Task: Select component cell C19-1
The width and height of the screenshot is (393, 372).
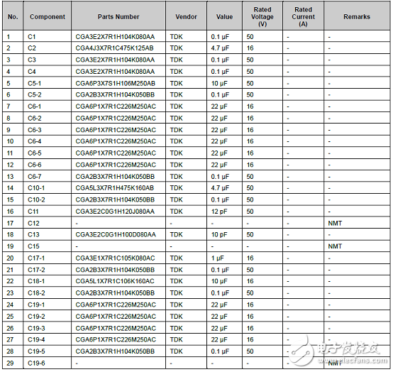Action: [48, 305]
